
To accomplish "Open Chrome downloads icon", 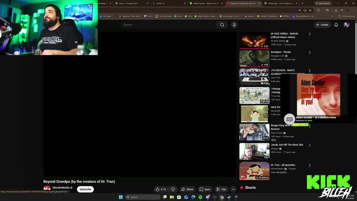I will (336, 10).
